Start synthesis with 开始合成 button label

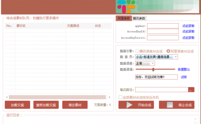tap(145, 105)
